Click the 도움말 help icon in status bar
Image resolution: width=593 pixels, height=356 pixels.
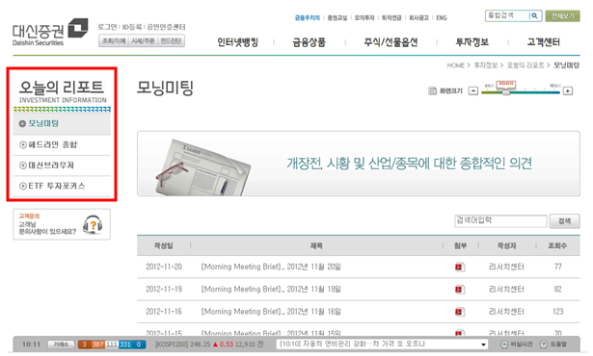544,344
